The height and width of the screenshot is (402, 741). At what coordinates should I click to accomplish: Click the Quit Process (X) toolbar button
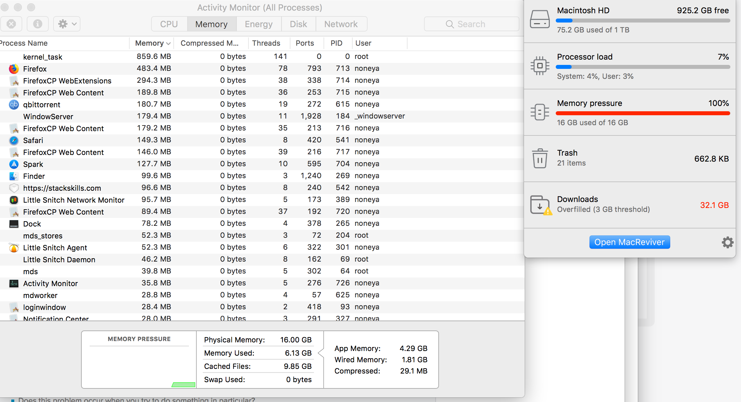(11, 24)
